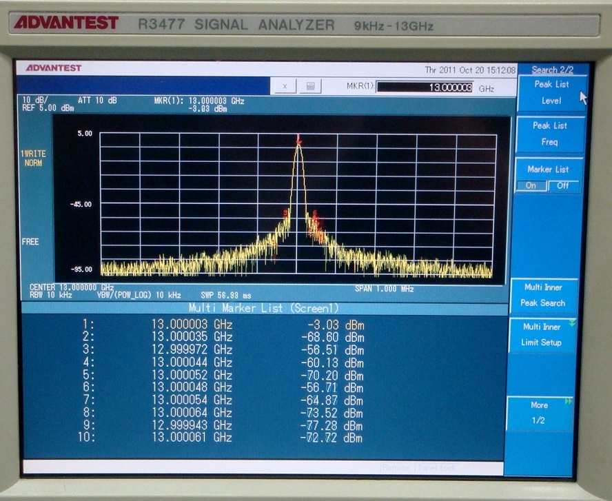
Task: Select the CENTER 13.000000 GHz readout
Action: pyautogui.click(x=72, y=287)
